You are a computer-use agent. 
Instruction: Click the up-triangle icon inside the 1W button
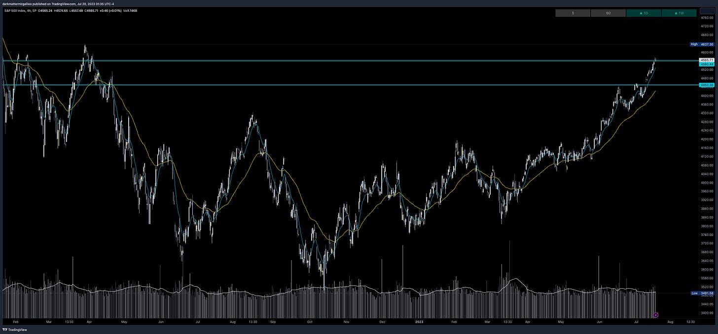676,13
